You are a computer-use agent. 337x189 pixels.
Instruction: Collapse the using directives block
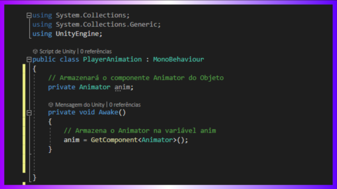coord(29,15)
